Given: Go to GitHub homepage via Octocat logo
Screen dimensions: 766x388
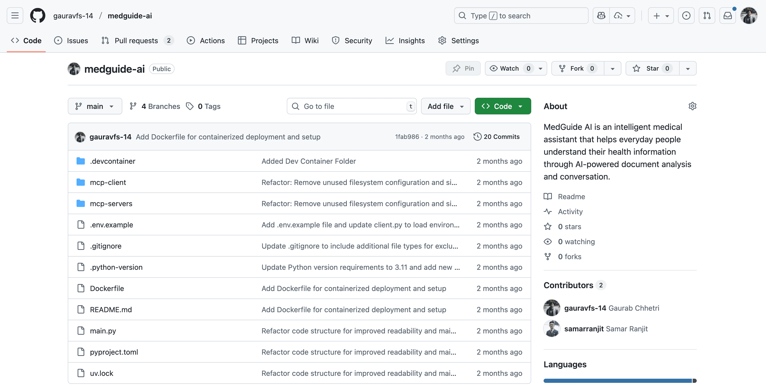Looking at the screenshot, I should [x=37, y=16].
